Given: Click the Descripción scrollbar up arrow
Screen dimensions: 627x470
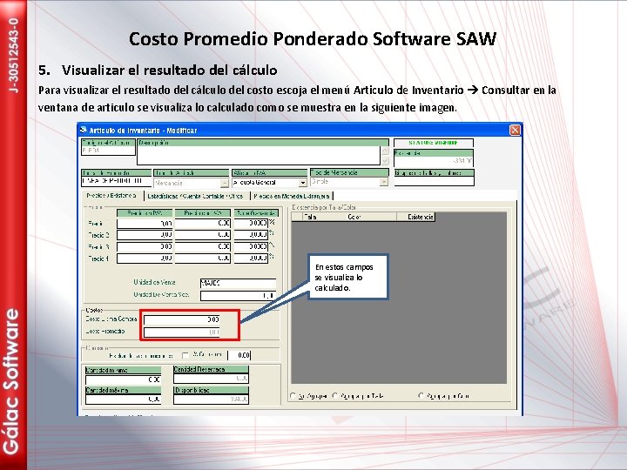Looking at the screenshot, I should [x=385, y=151].
